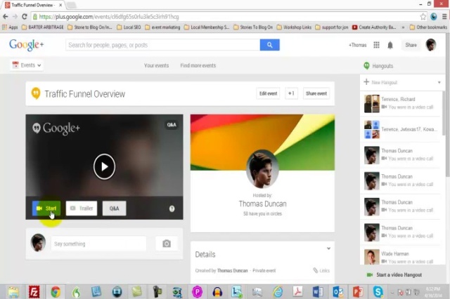Play the event video preview
The height and width of the screenshot is (299, 450).
104,166
